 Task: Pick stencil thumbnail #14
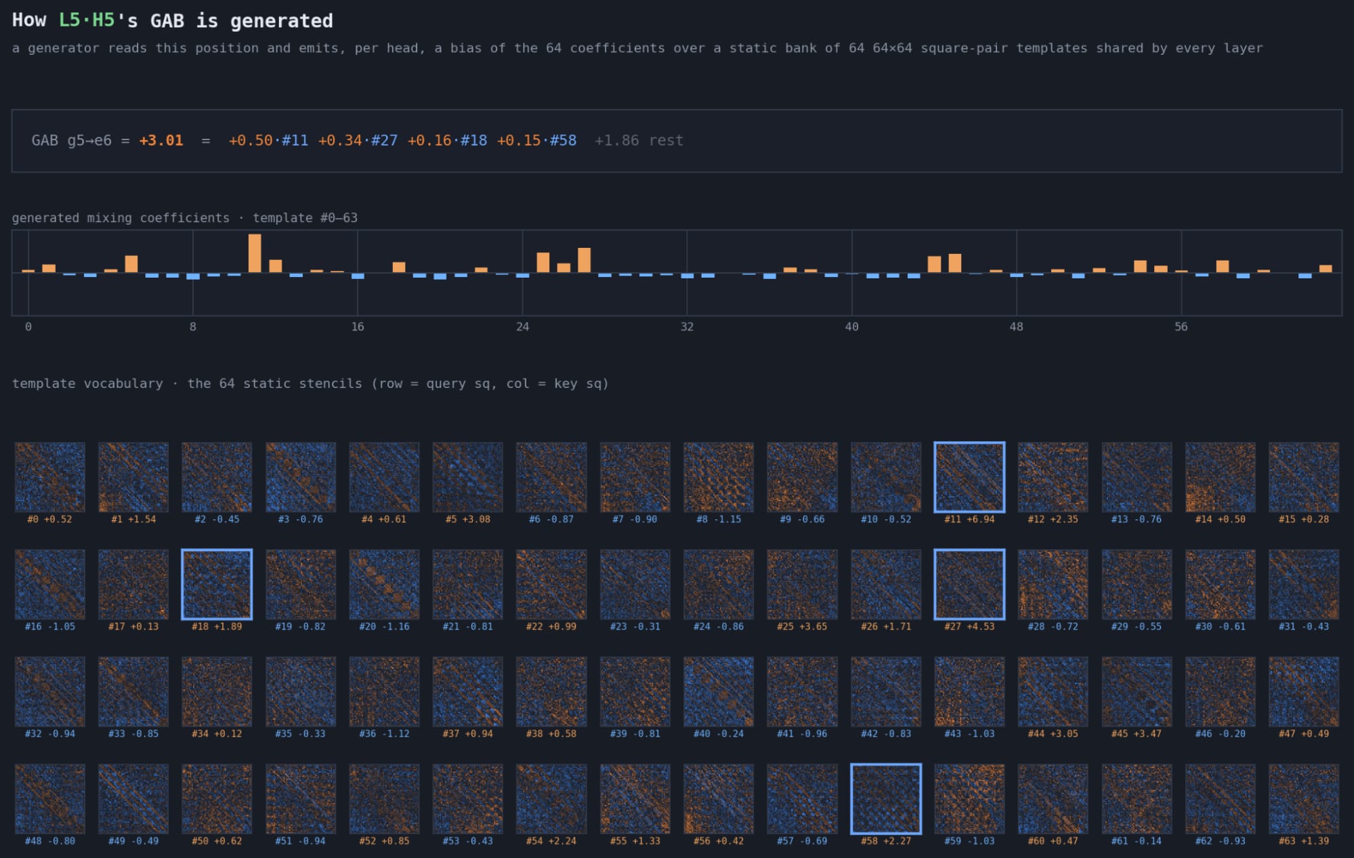pos(1221,477)
